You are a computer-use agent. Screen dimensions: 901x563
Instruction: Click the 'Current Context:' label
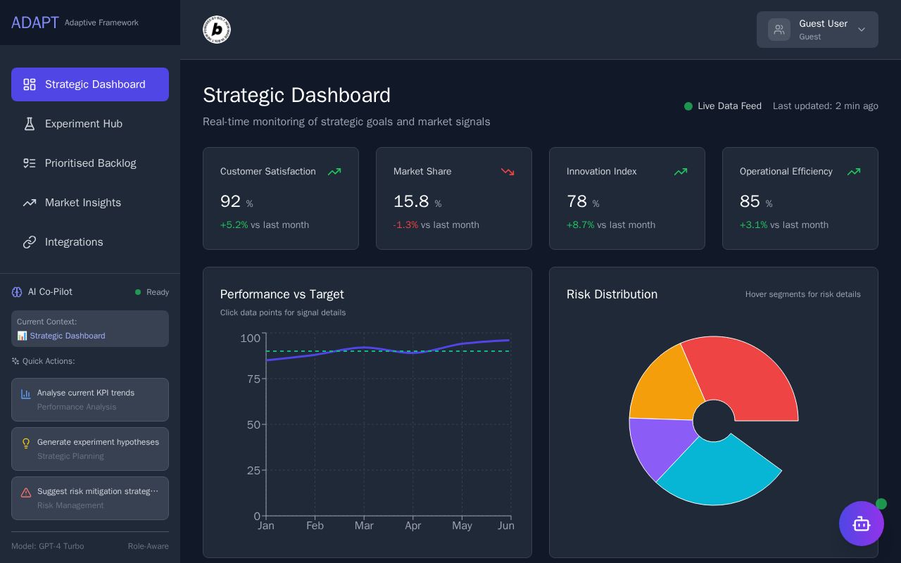[x=46, y=322]
